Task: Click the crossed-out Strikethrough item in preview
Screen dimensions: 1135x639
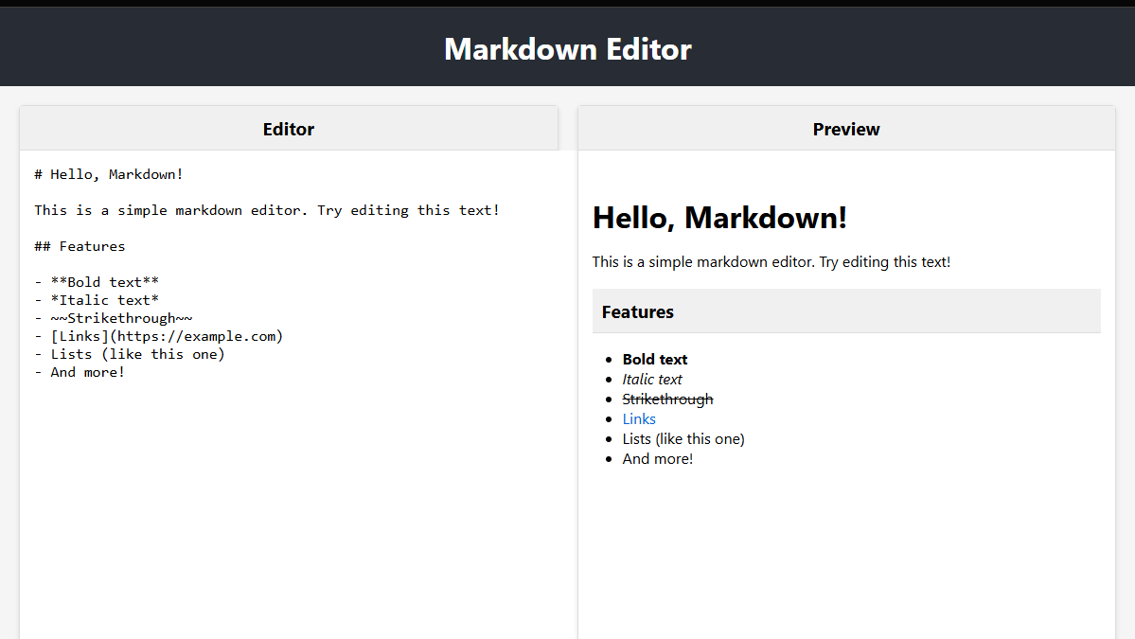Action: [x=667, y=399]
